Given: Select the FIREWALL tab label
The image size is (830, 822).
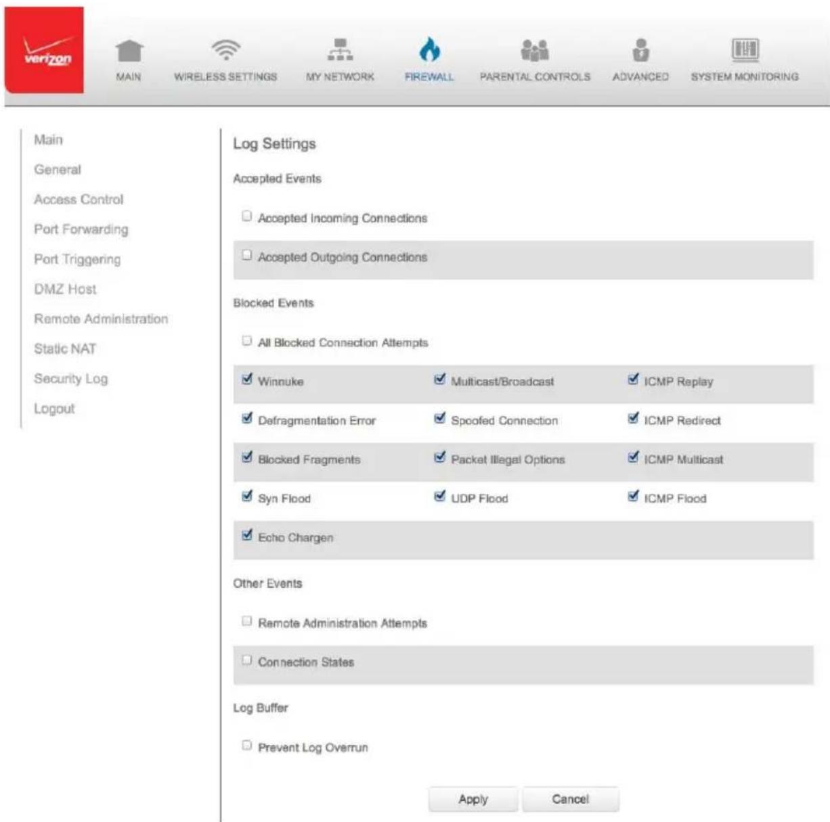Looking at the screenshot, I should click(x=429, y=77).
